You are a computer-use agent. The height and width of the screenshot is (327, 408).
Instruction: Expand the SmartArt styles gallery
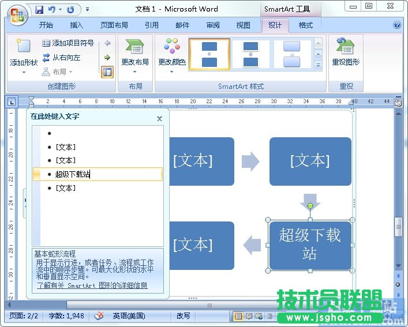point(318,66)
